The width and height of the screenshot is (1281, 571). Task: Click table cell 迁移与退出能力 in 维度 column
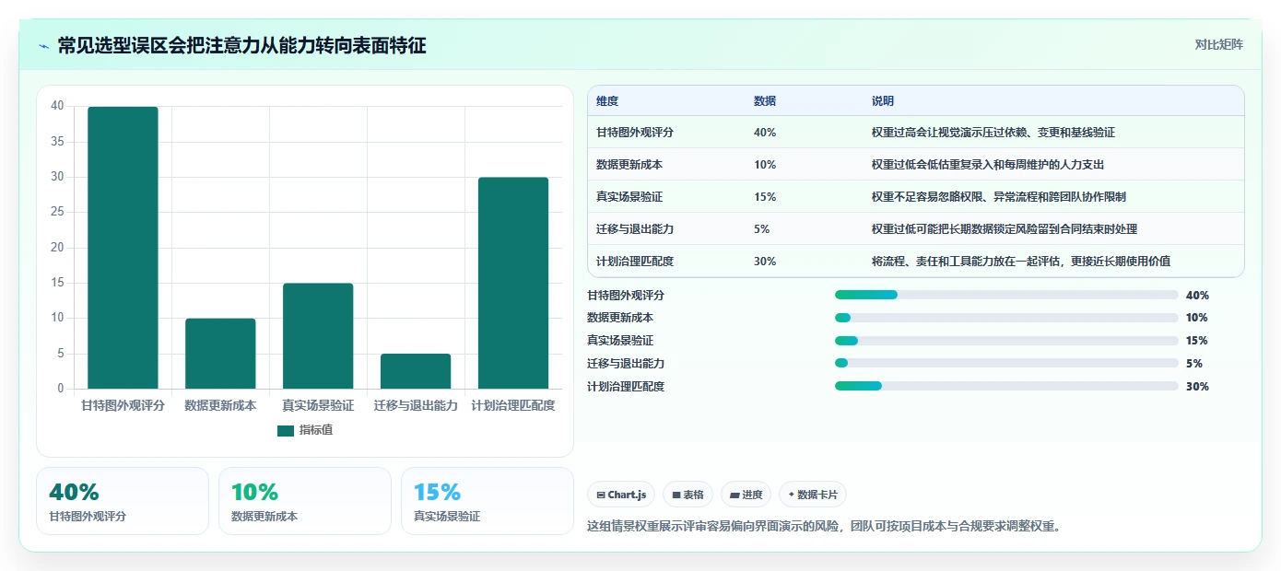pyautogui.click(x=635, y=229)
